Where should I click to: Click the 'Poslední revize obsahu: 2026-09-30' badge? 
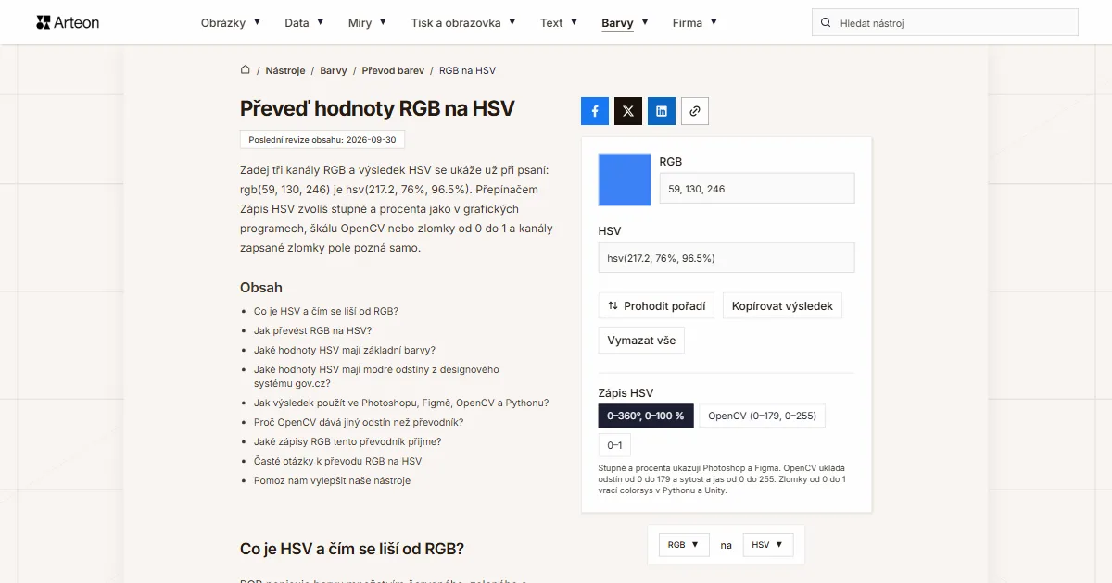(x=322, y=140)
